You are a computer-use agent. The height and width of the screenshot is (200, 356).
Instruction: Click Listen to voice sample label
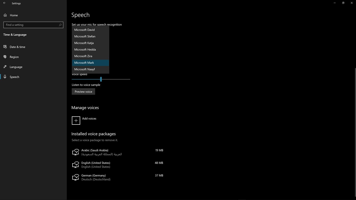(86, 85)
